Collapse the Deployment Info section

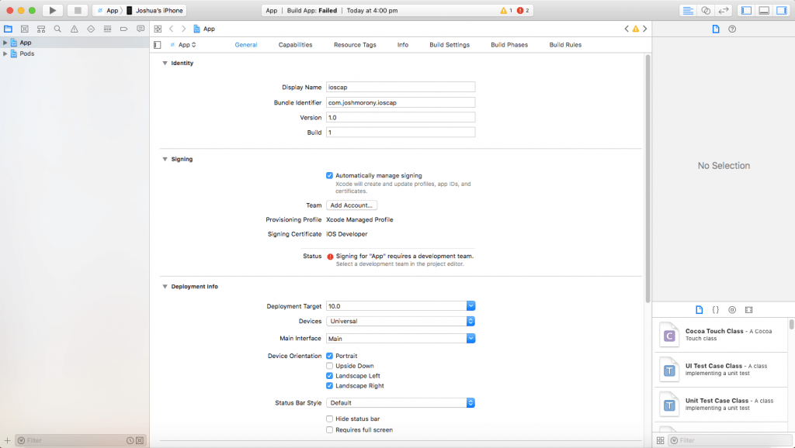coord(165,287)
